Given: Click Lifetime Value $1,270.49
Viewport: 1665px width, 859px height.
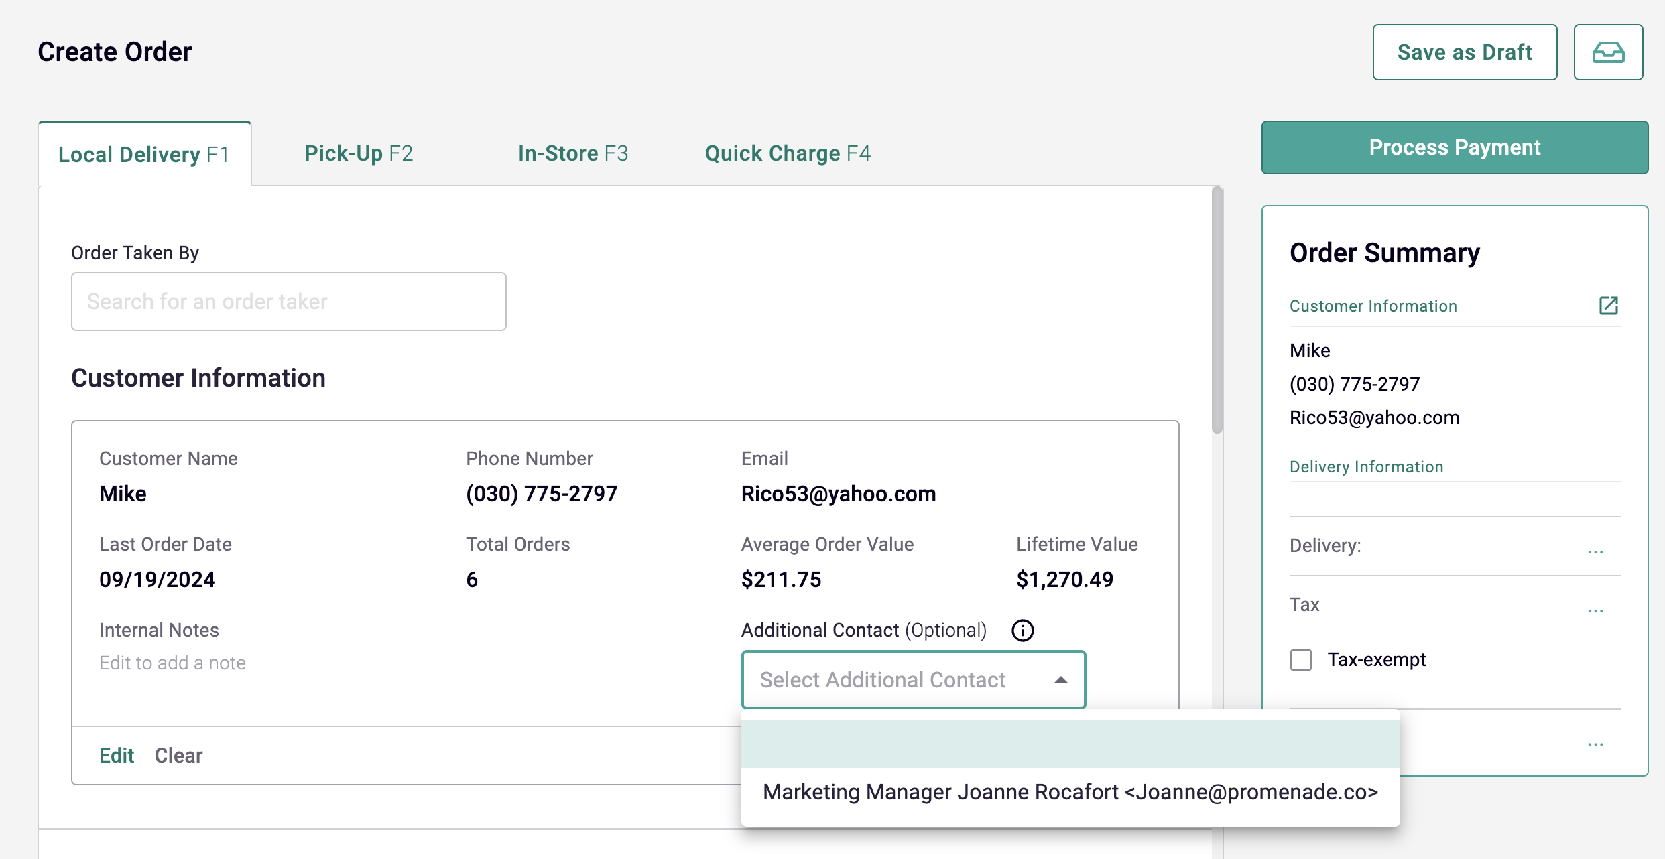Looking at the screenshot, I should (1064, 580).
